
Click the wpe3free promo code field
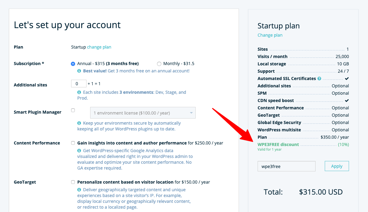tap(286, 166)
